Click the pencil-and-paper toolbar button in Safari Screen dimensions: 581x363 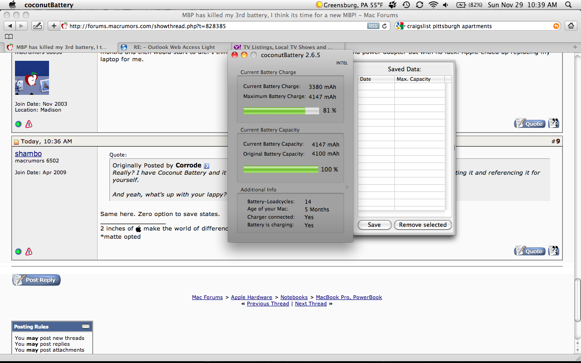pos(38,26)
